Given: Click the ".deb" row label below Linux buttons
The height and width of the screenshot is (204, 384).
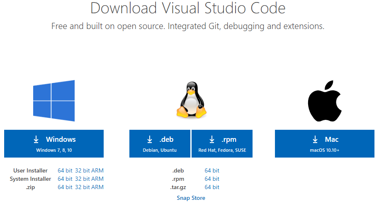Looking at the screenshot, I should pyautogui.click(x=178, y=170).
